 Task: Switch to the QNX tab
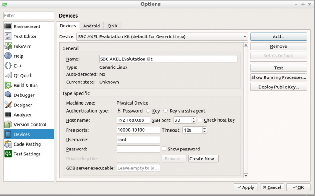click(112, 26)
